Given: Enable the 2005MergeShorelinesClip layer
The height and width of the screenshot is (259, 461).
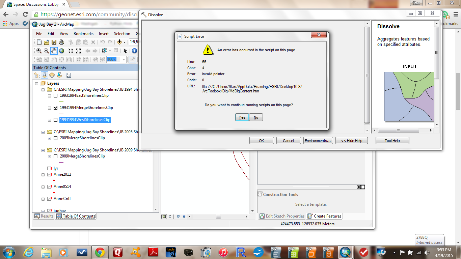Looking at the screenshot, I should (56, 138).
